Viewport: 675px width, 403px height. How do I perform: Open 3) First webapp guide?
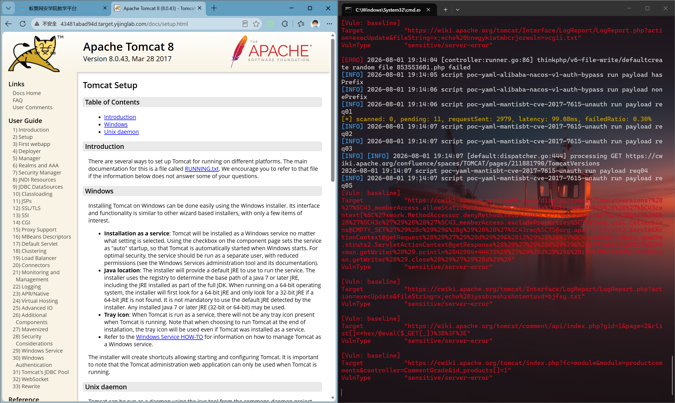[31, 144]
